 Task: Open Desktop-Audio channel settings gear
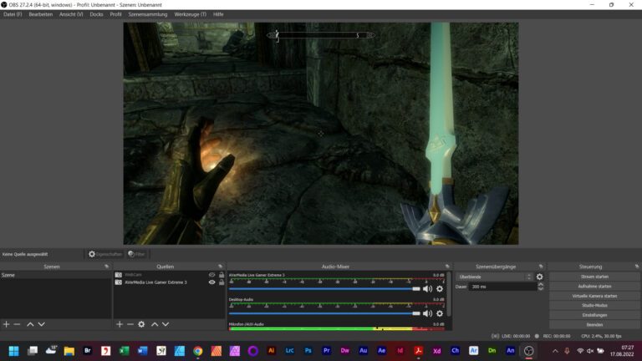(x=440, y=313)
